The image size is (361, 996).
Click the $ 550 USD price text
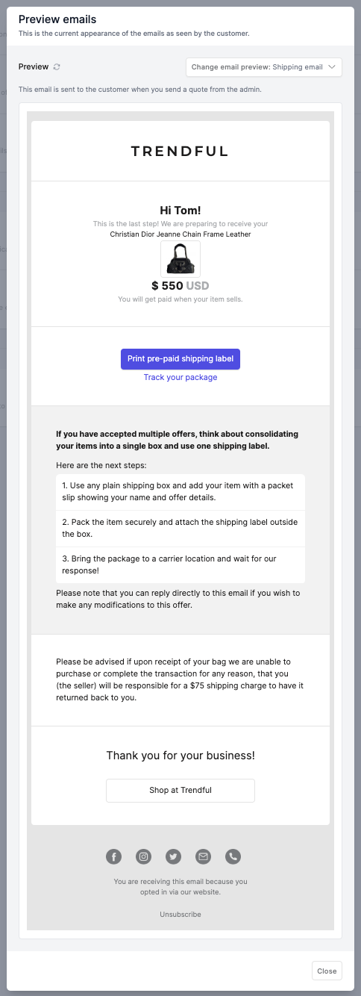click(x=180, y=286)
